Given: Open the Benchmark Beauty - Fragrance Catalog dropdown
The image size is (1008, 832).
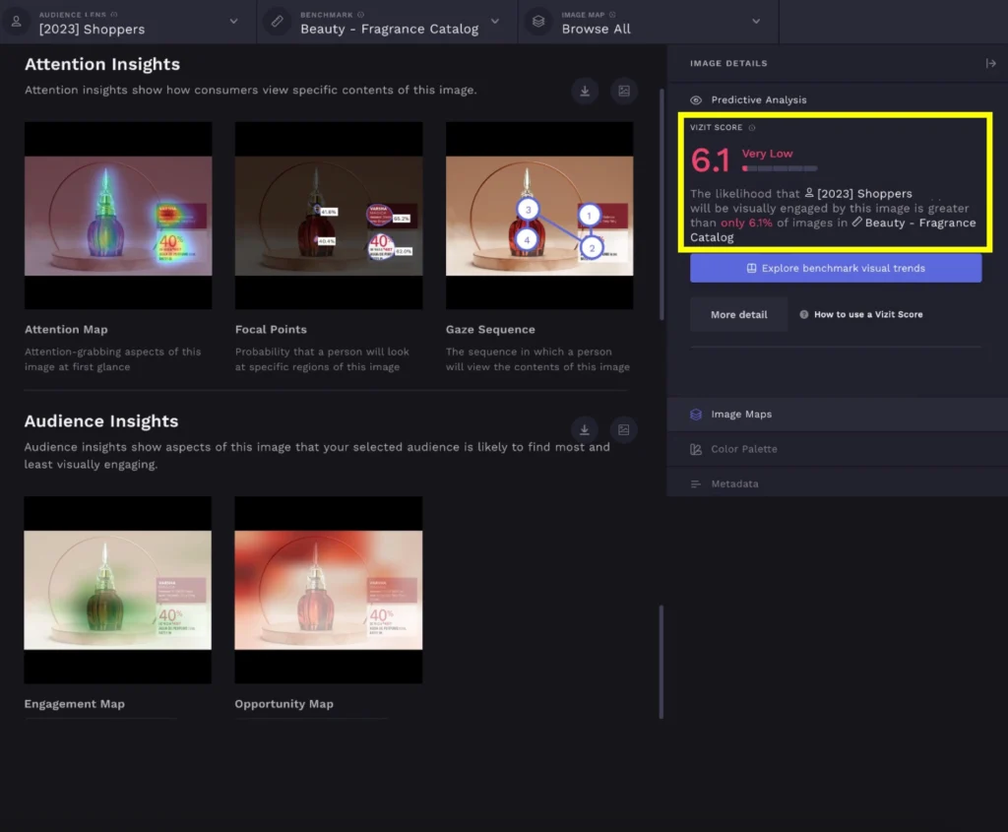Looking at the screenshot, I should [x=495, y=22].
